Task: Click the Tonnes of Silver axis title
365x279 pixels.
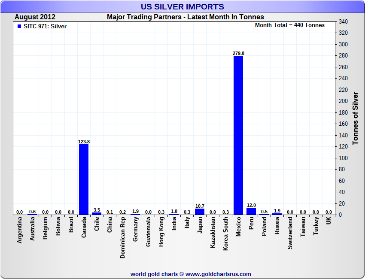Action: coord(355,118)
